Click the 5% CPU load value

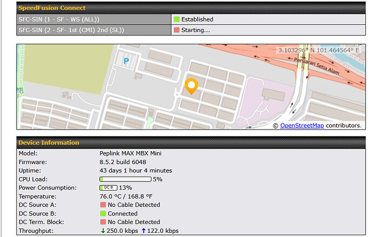[x=158, y=179]
